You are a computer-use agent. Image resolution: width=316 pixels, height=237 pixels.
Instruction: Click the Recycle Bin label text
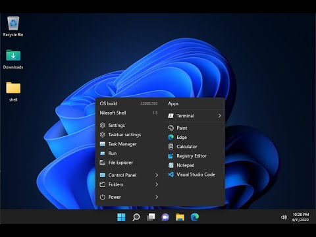13,35
